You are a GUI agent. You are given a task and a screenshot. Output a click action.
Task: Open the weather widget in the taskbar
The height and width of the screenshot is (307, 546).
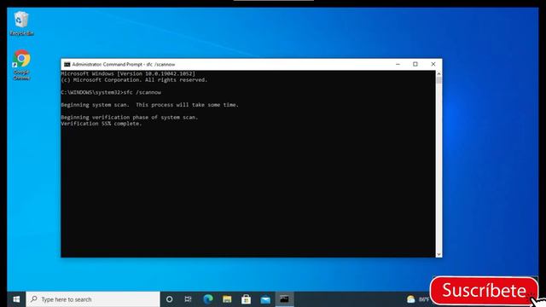[x=418, y=299]
